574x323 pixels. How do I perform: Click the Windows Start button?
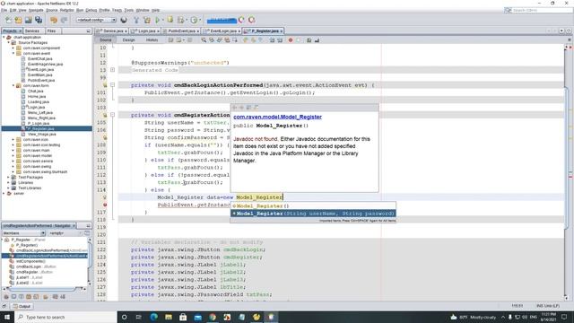pos(7,317)
